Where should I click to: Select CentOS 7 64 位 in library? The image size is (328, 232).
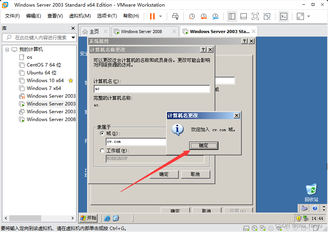(x=44, y=65)
